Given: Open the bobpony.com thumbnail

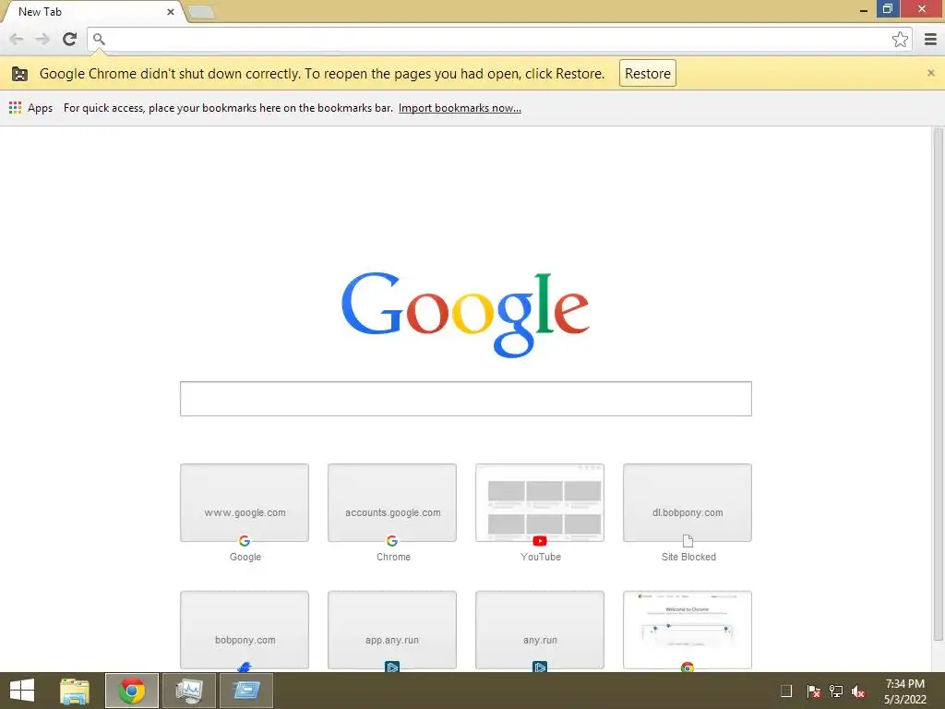Looking at the screenshot, I should point(245,630).
